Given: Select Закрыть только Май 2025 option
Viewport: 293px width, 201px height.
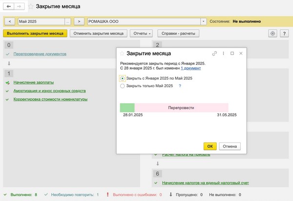Looking at the screenshot, I should [122, 86].
